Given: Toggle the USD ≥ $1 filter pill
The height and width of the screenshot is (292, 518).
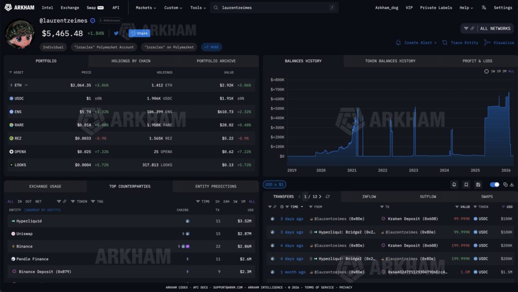Looking at the screenshot, I should [x=274, y=184].
